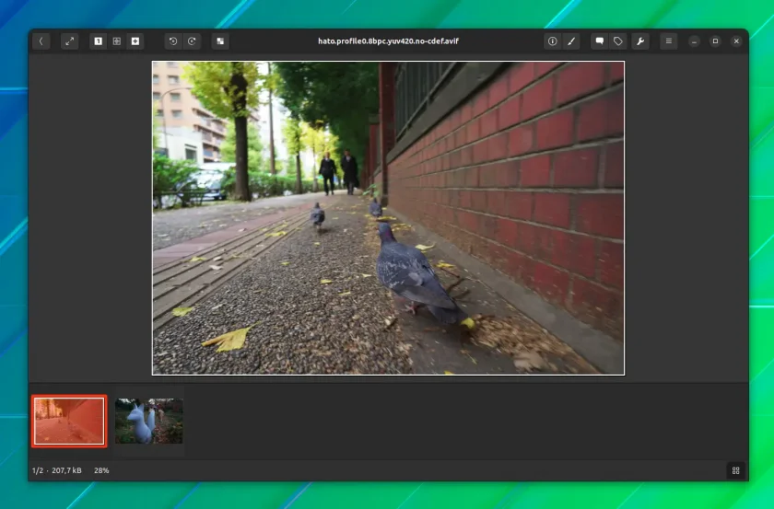Rotate the image clockwise

point(192,41)
